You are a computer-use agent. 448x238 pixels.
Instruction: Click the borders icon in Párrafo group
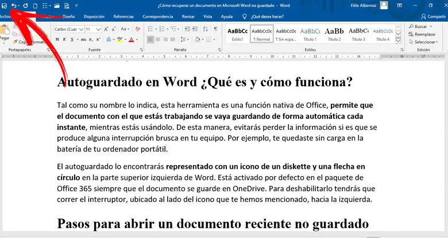click(x=208, y=39)
